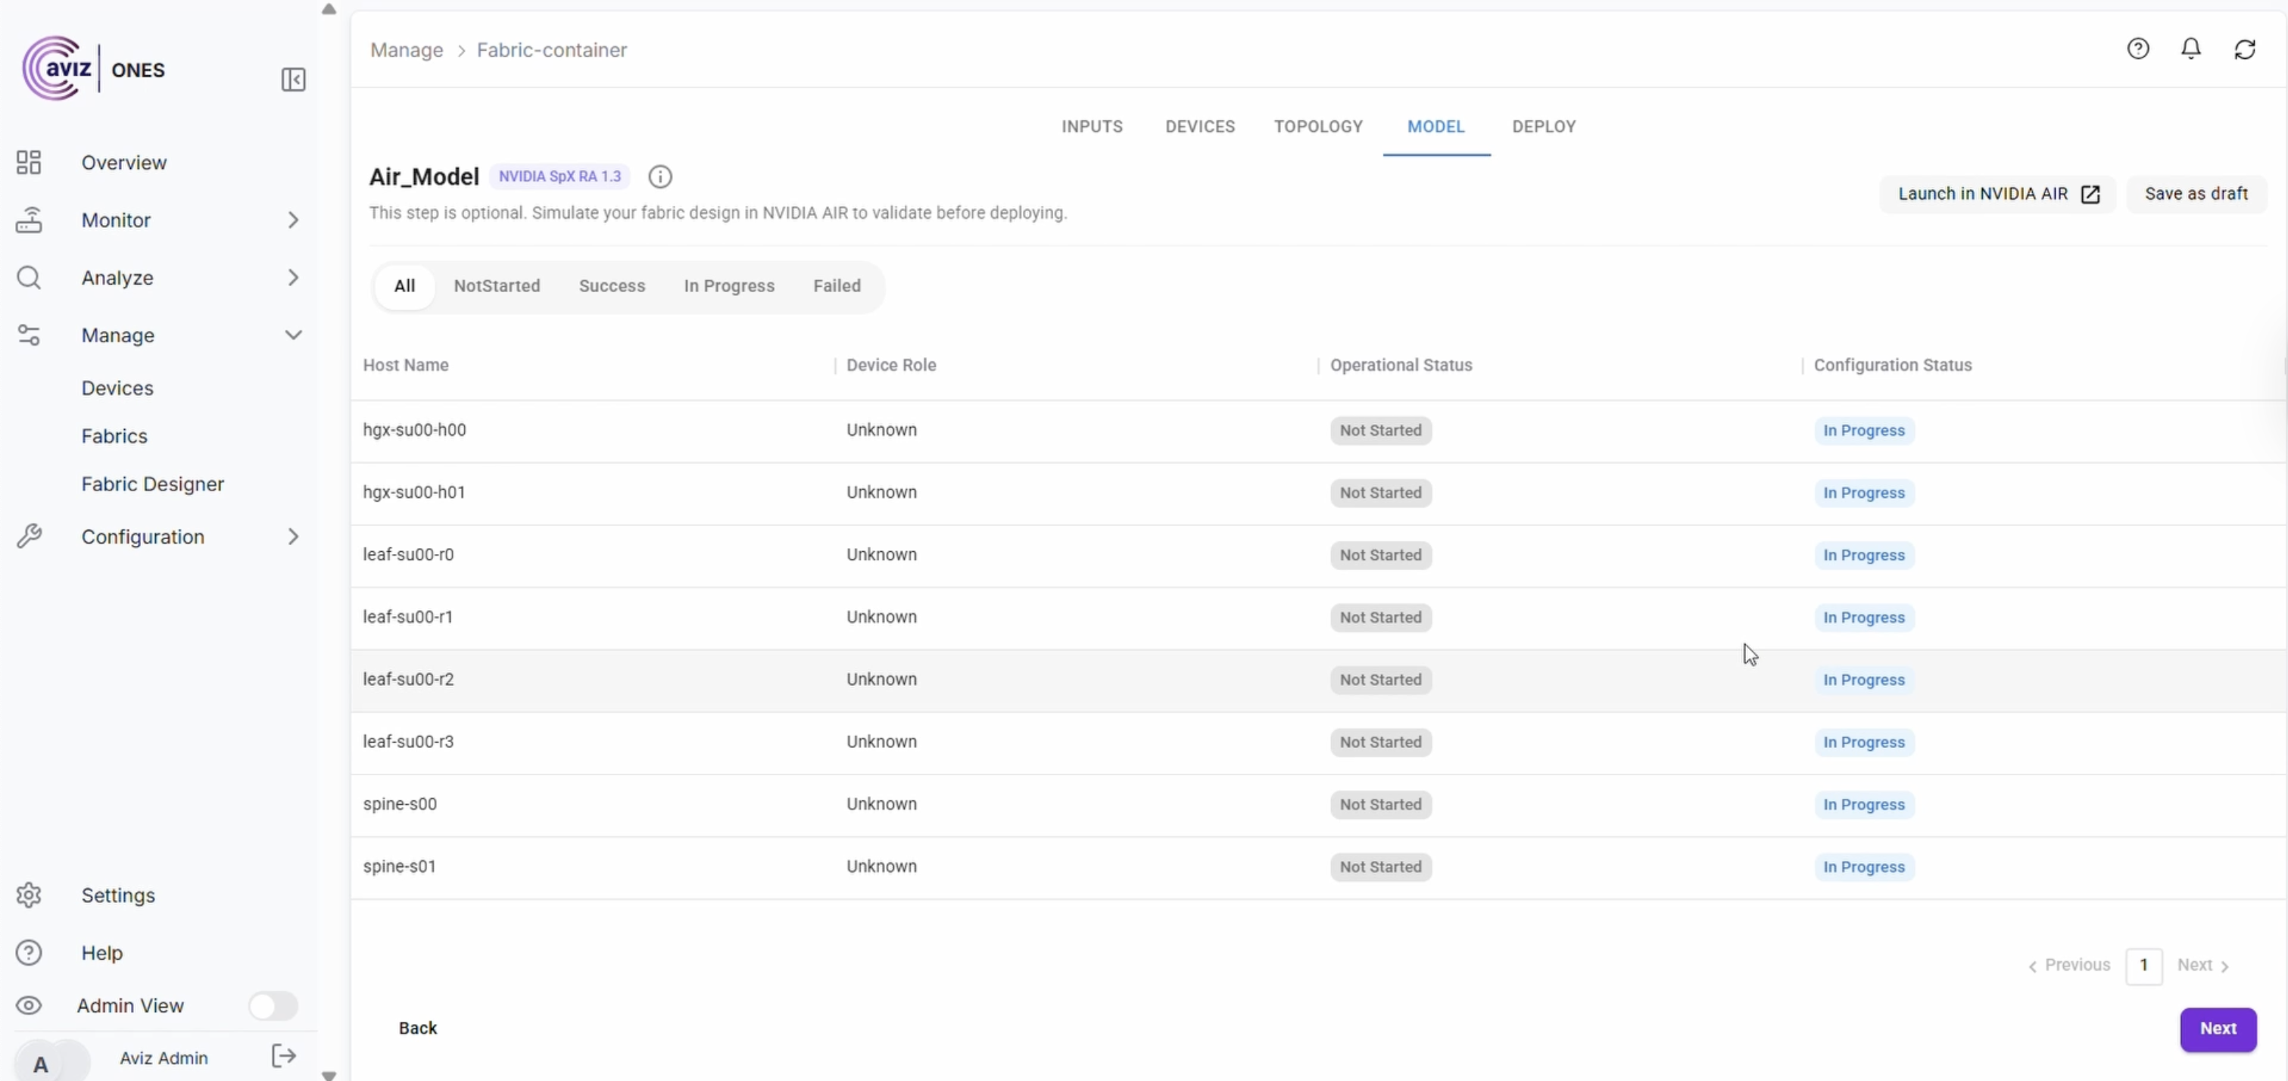Select the Failed status filter

(837, 286)
